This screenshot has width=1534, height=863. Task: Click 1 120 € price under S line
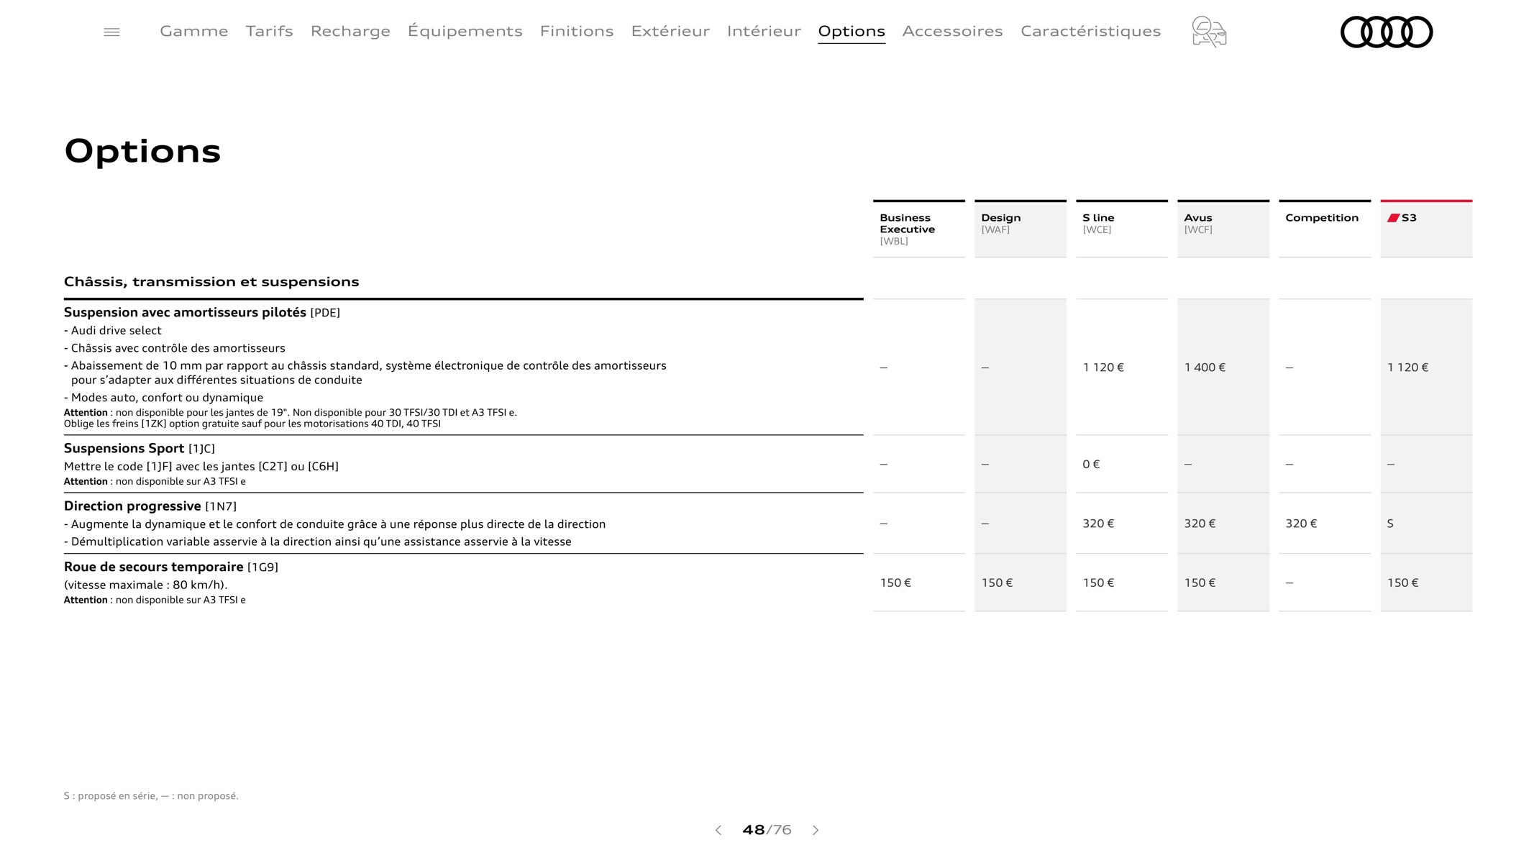click(x=1103, y=367)
